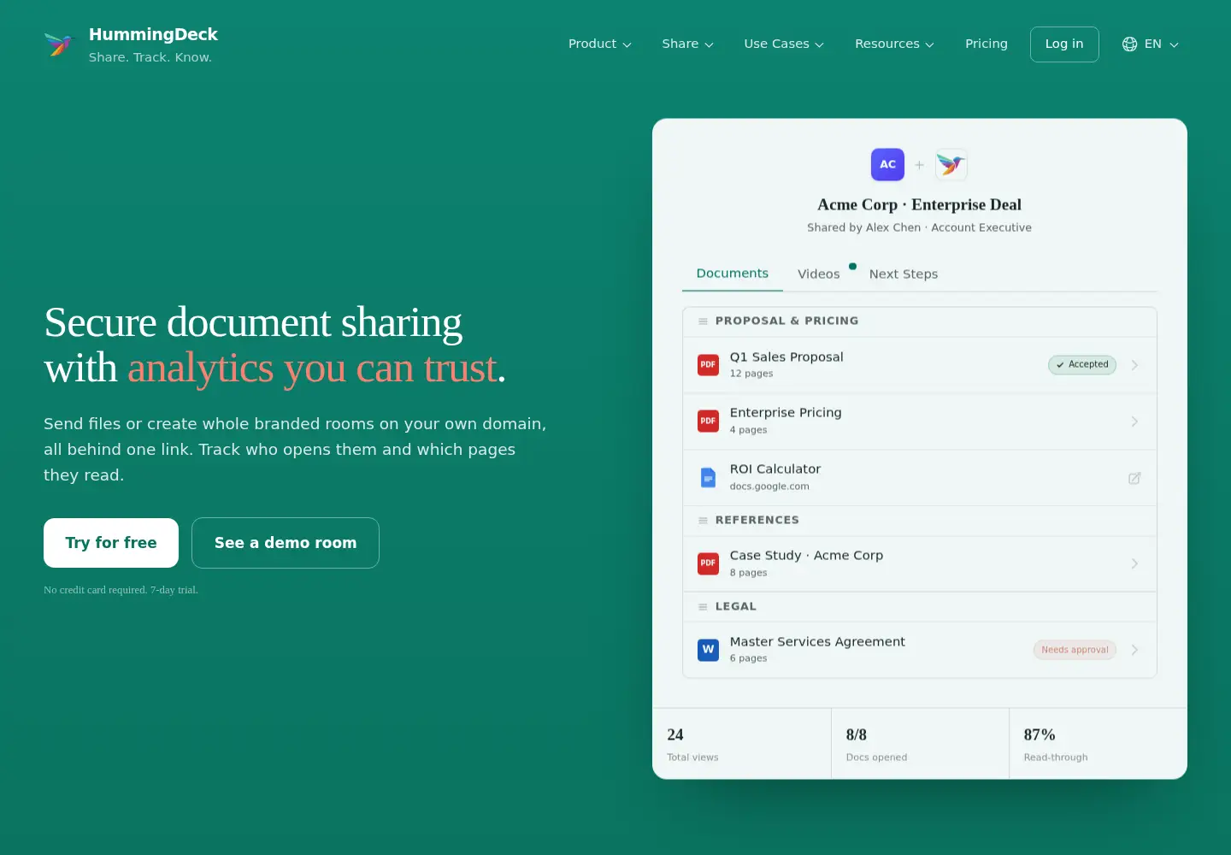Open ROI Calculator via external link icon
Image resolution: width=1231 pixels, height=855 pixels.
coord(1134,478)
